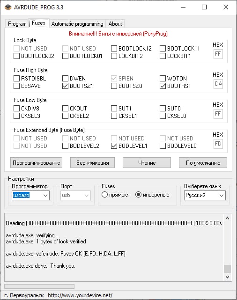Enable the CKSEL3 checkbox
237x300 pixels.
[17, 116]
